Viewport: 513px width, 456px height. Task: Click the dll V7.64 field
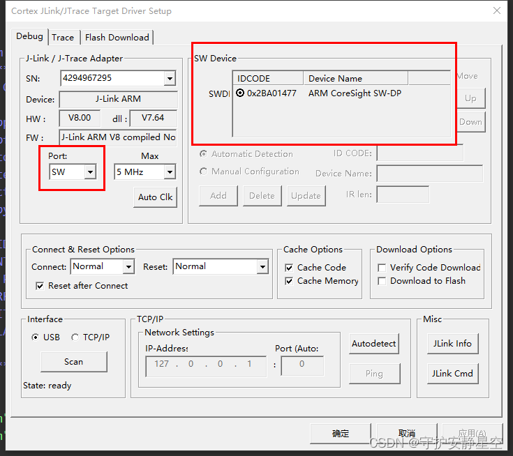(153, 118)
